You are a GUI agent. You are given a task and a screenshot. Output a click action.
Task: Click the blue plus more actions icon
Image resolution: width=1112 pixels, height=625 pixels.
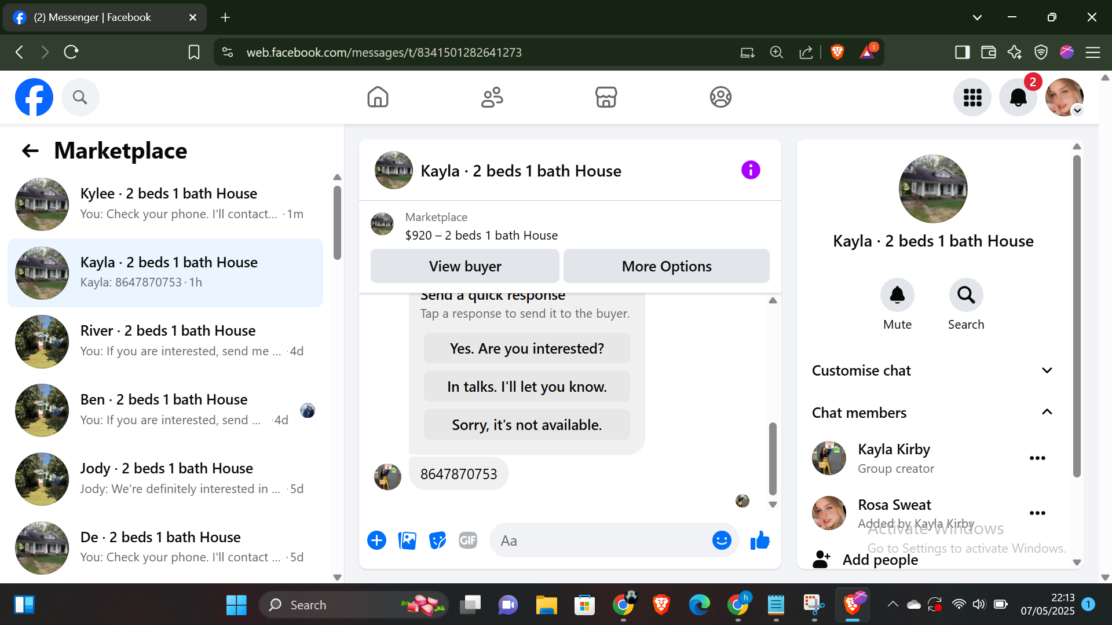376,541
